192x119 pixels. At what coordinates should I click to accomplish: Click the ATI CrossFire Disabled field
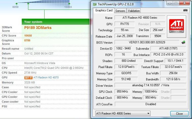151,104
